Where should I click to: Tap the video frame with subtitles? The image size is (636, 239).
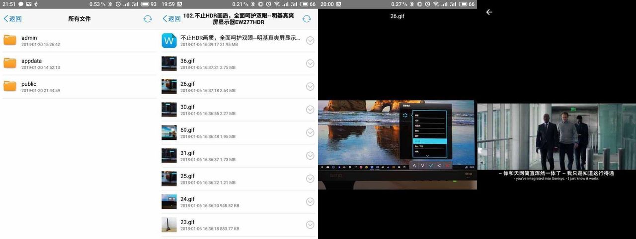click(556, 141)
